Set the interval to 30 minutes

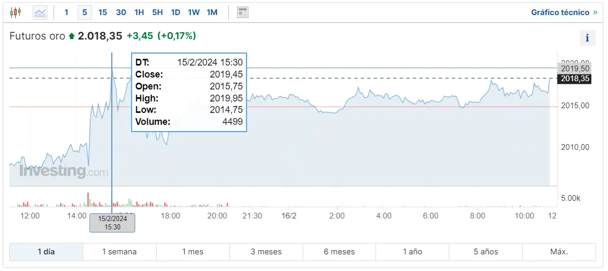(121, 12)
